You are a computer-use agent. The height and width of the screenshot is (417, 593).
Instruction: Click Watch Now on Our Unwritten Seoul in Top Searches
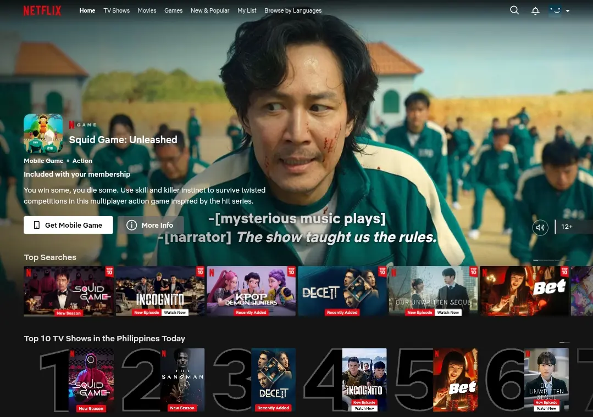[448, 312]
